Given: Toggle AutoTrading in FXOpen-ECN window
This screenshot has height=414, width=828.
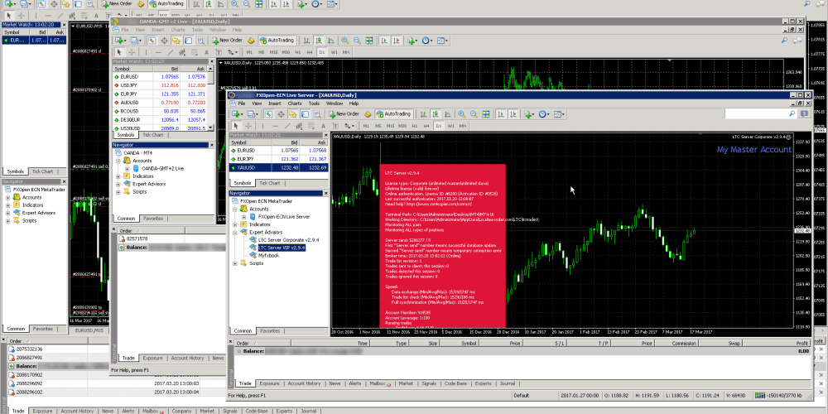Looking at the screenshot, I should point(393,114).
